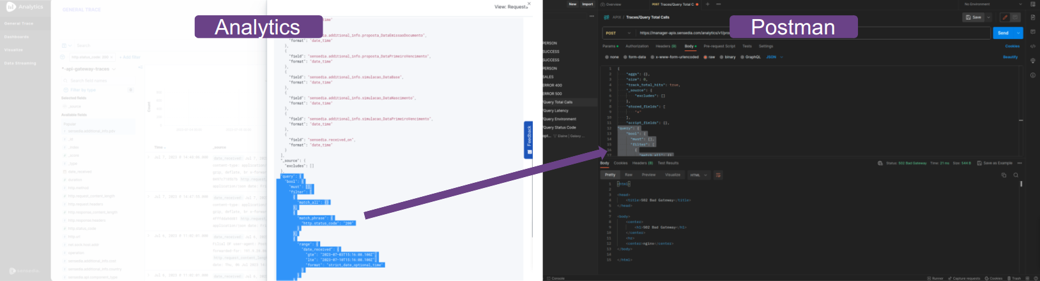This screenshot has width=1040, height=281.
Task: Open the Pre-request Script tab
Action: coord(719,46)
